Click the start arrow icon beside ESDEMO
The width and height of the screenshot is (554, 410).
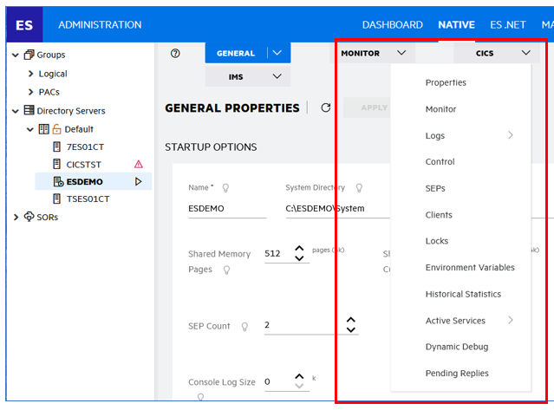(139, 181)
